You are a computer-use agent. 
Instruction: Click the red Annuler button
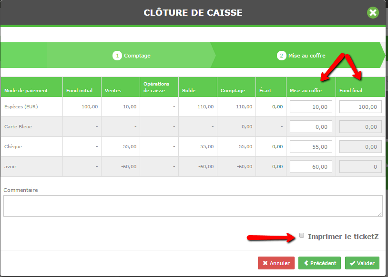coord(276,263)
